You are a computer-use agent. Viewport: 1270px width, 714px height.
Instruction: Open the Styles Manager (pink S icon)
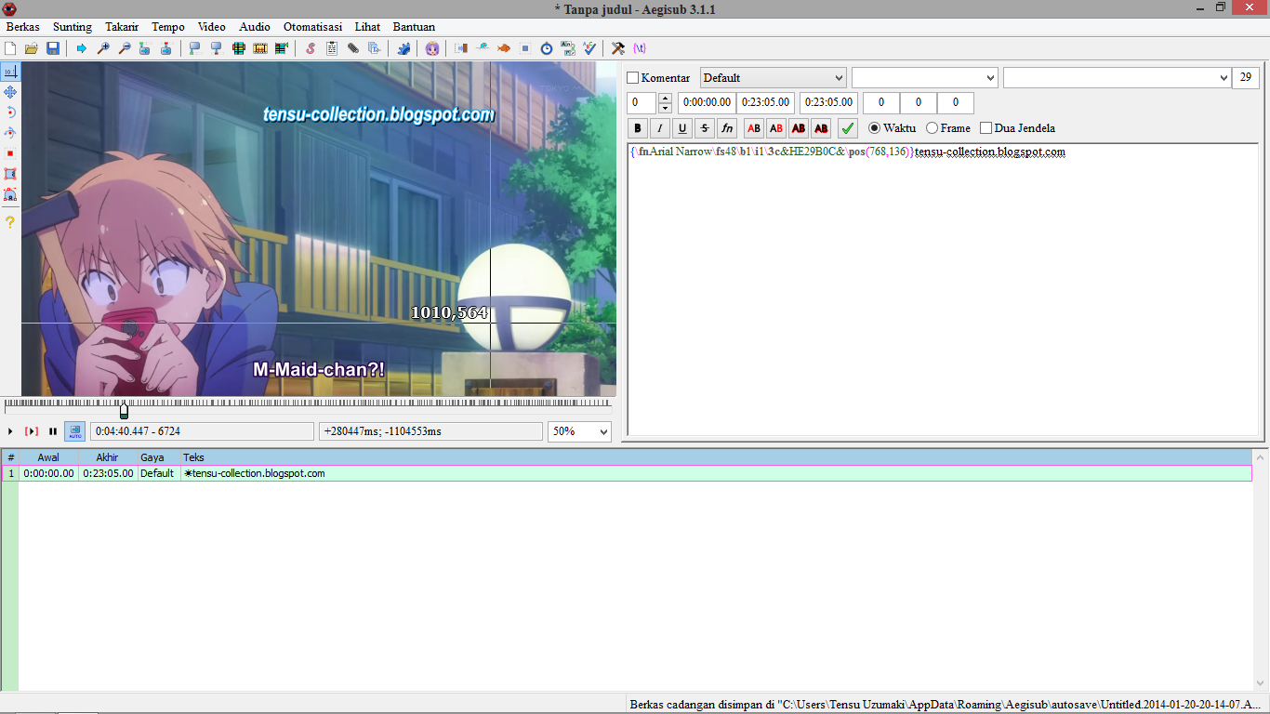point(311,48)
